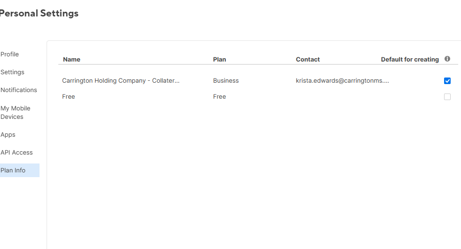Click the Plan column header

(219, 60)
